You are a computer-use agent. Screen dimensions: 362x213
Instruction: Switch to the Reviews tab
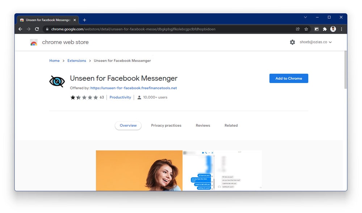(x=203, y=126)
